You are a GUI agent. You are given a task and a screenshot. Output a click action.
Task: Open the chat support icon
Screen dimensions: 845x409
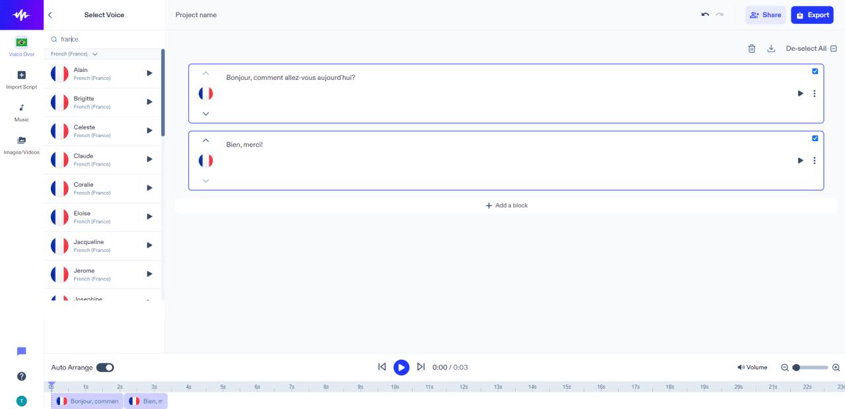(22, 352)
